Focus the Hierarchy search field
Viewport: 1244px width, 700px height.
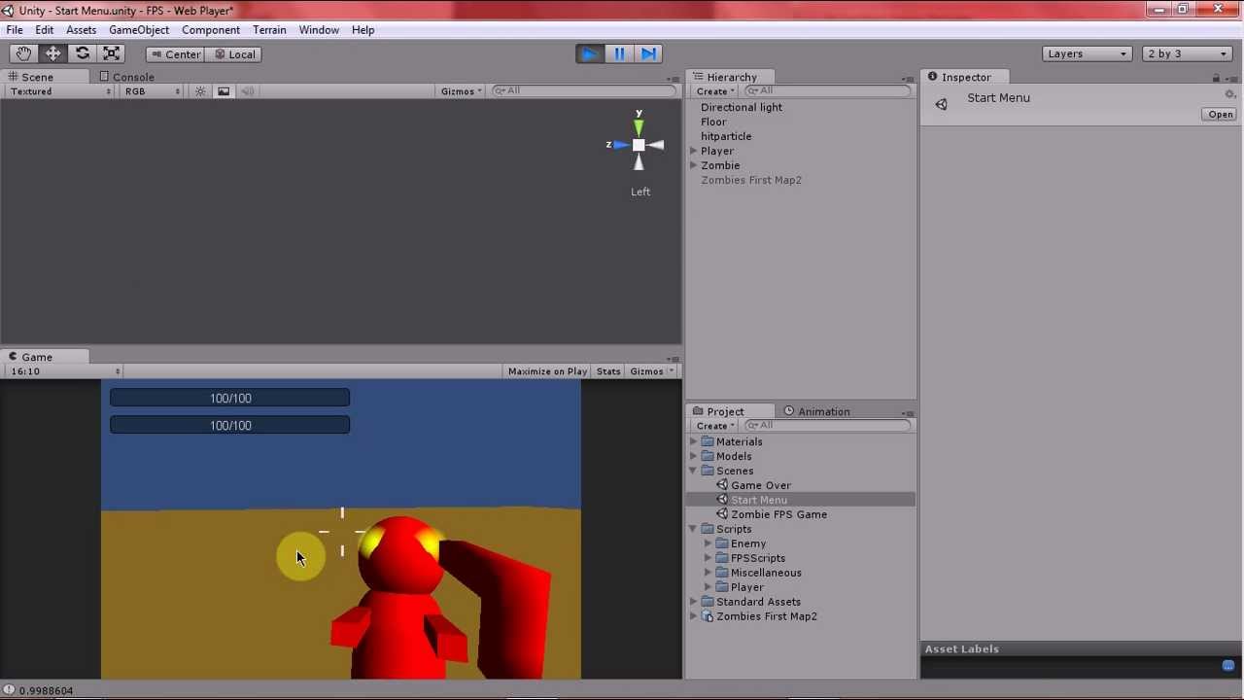pos(828,91)
